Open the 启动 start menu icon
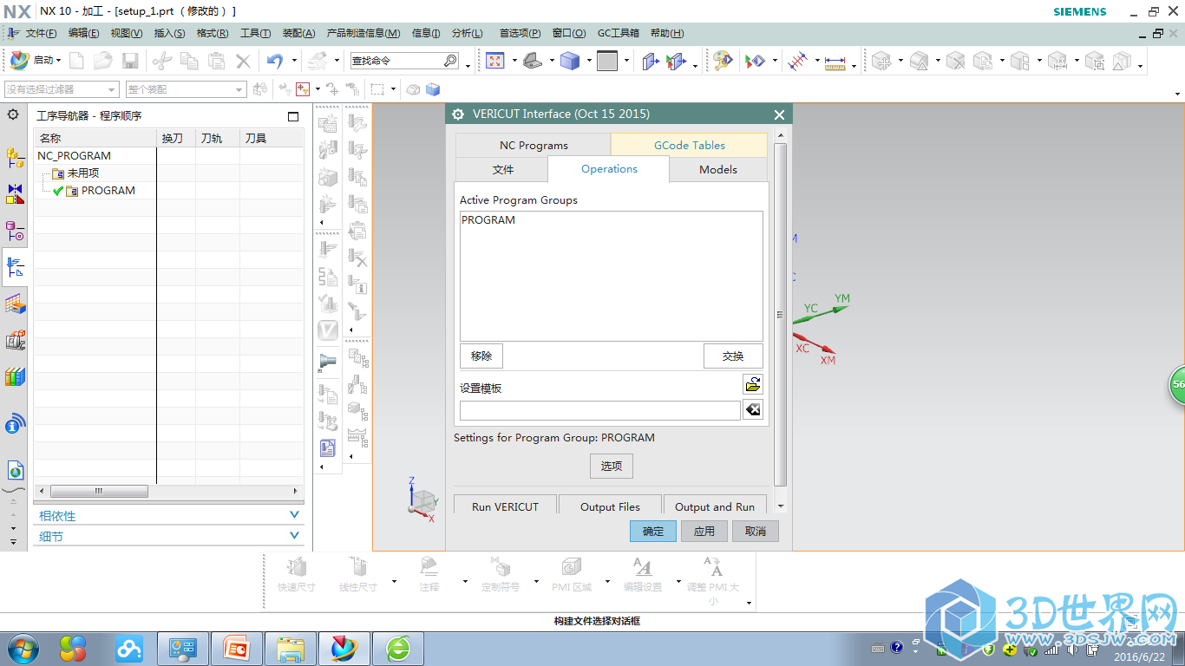Screen dimensions: 1185x666 pos(19,61)
